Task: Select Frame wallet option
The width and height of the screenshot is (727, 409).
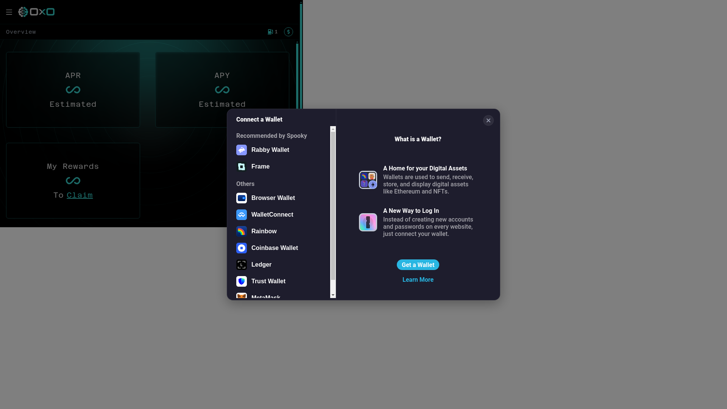Action: 281,167
